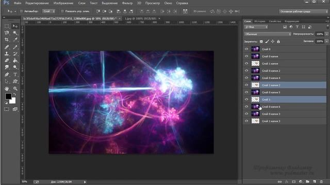Open the blend mode dropdown Обычные
The width and height of the screenshot is (330, 185).
pyautogui.click(x=268, y=34)
